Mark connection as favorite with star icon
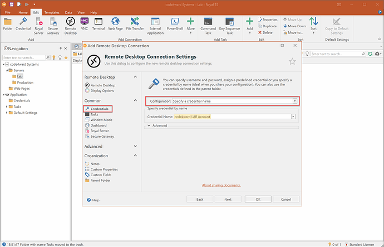The height and width of the screenshot is (247, 384). (292, 61)
